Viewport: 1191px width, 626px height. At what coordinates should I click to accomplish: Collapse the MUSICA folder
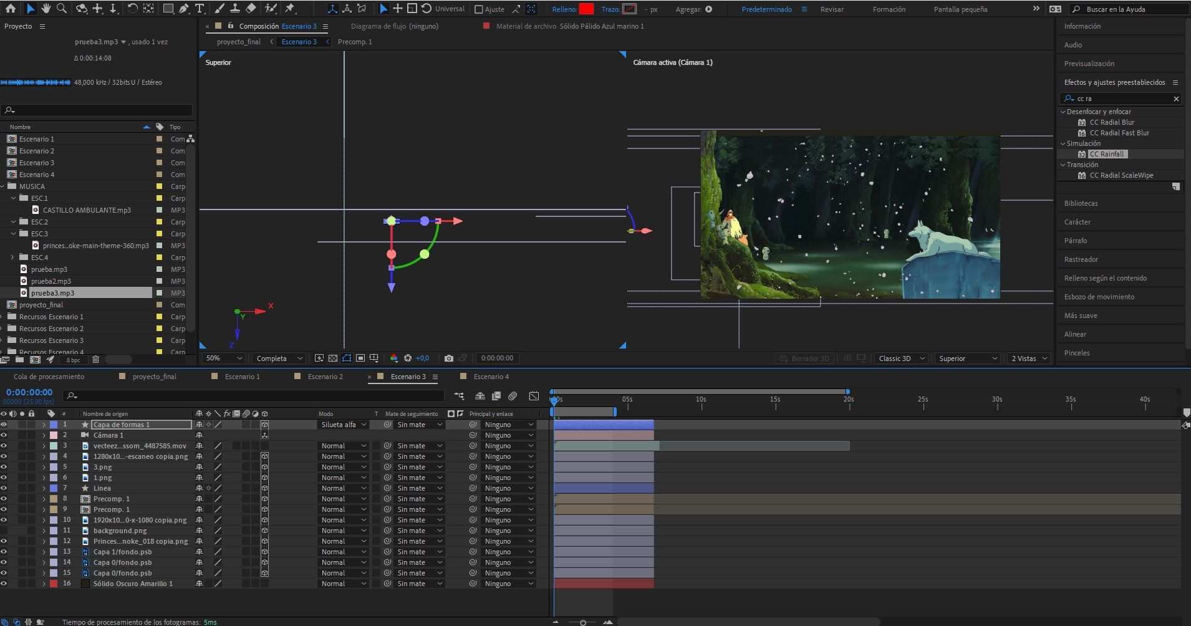tap(3, 186)
